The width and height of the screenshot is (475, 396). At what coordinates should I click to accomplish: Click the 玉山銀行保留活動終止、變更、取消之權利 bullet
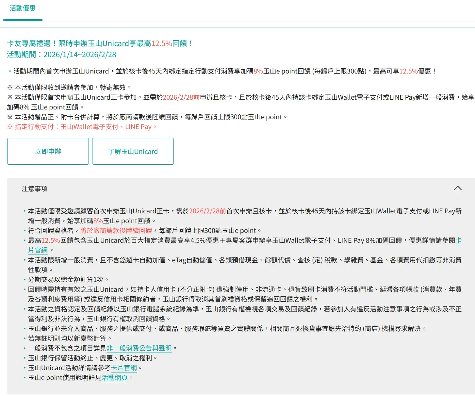(92, 358)
